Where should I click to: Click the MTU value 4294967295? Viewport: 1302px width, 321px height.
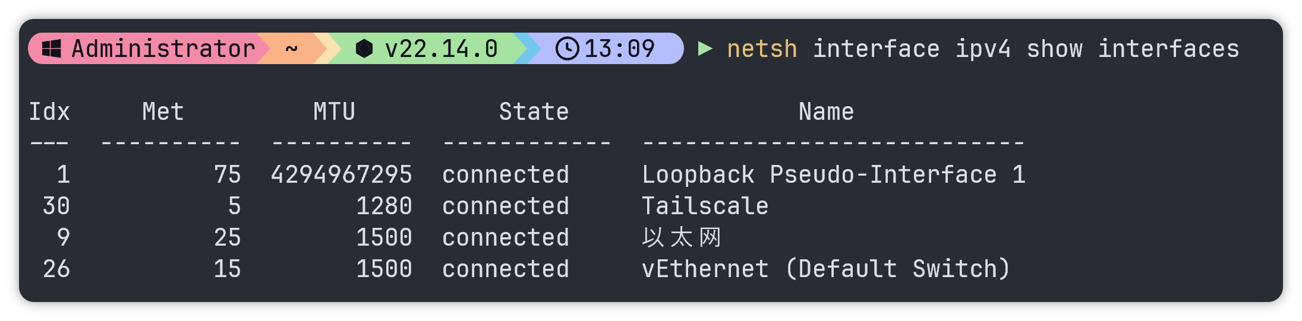tap(341, 174)
